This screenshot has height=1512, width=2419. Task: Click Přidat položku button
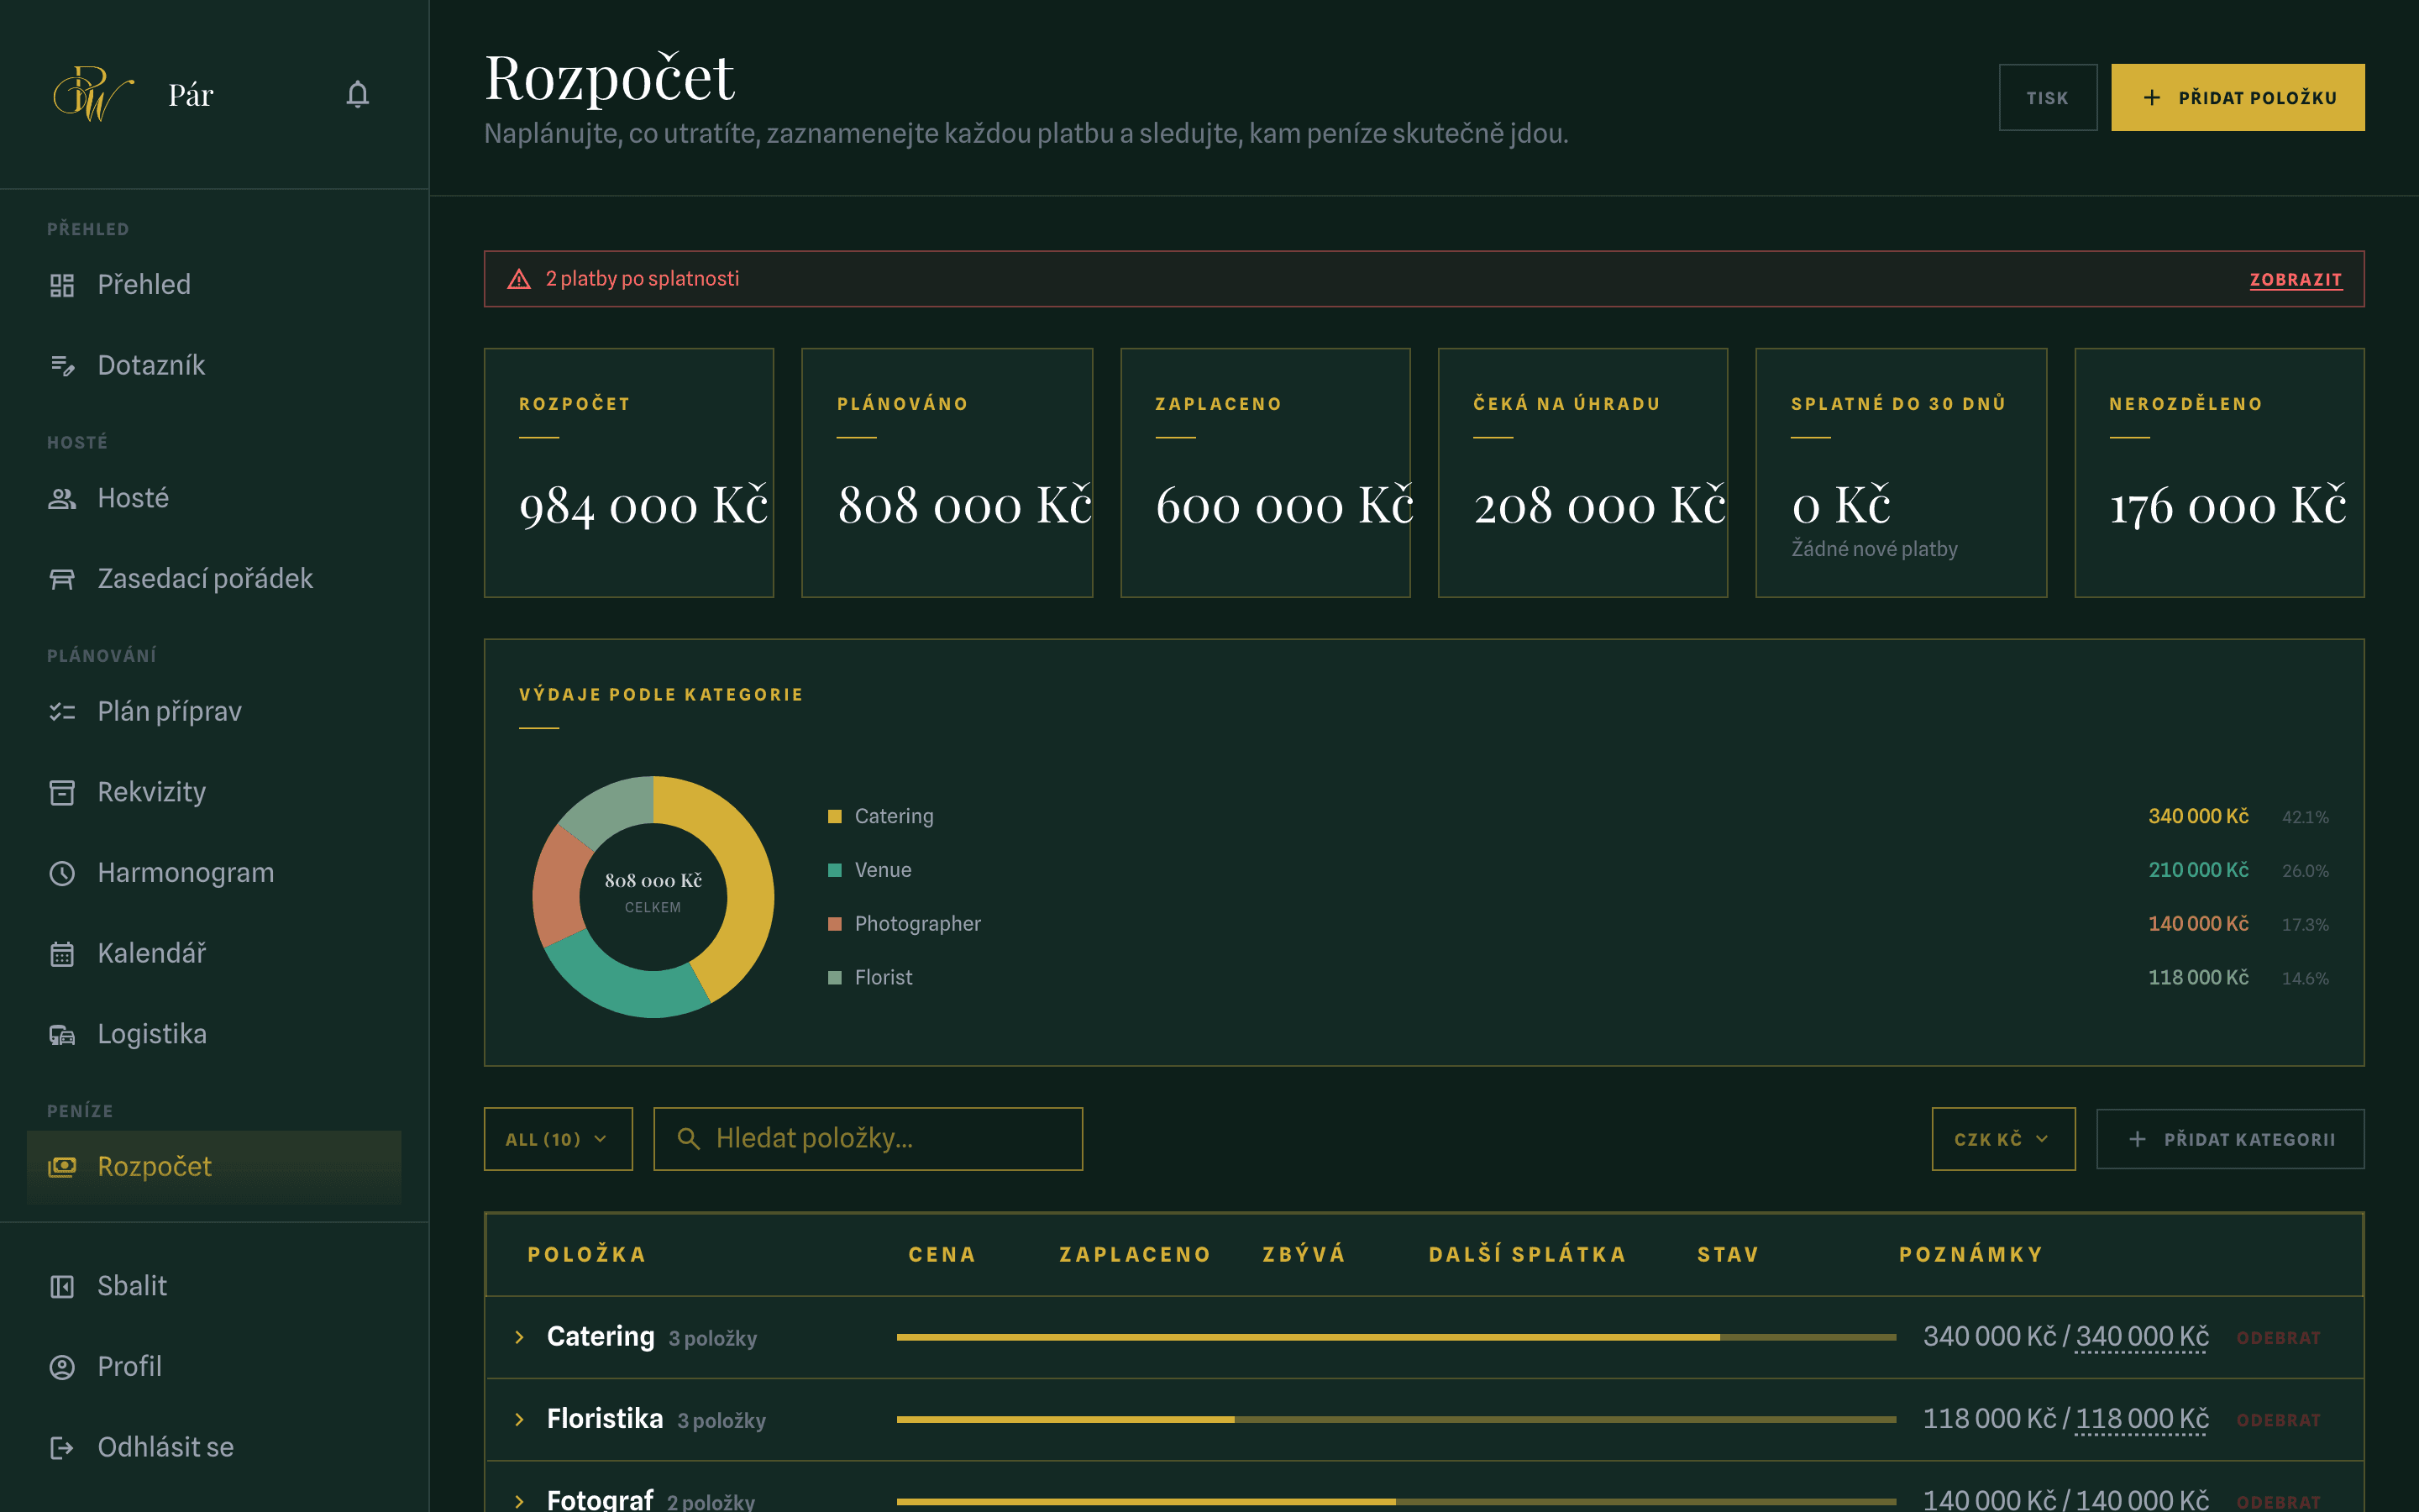click(2237, 98)
